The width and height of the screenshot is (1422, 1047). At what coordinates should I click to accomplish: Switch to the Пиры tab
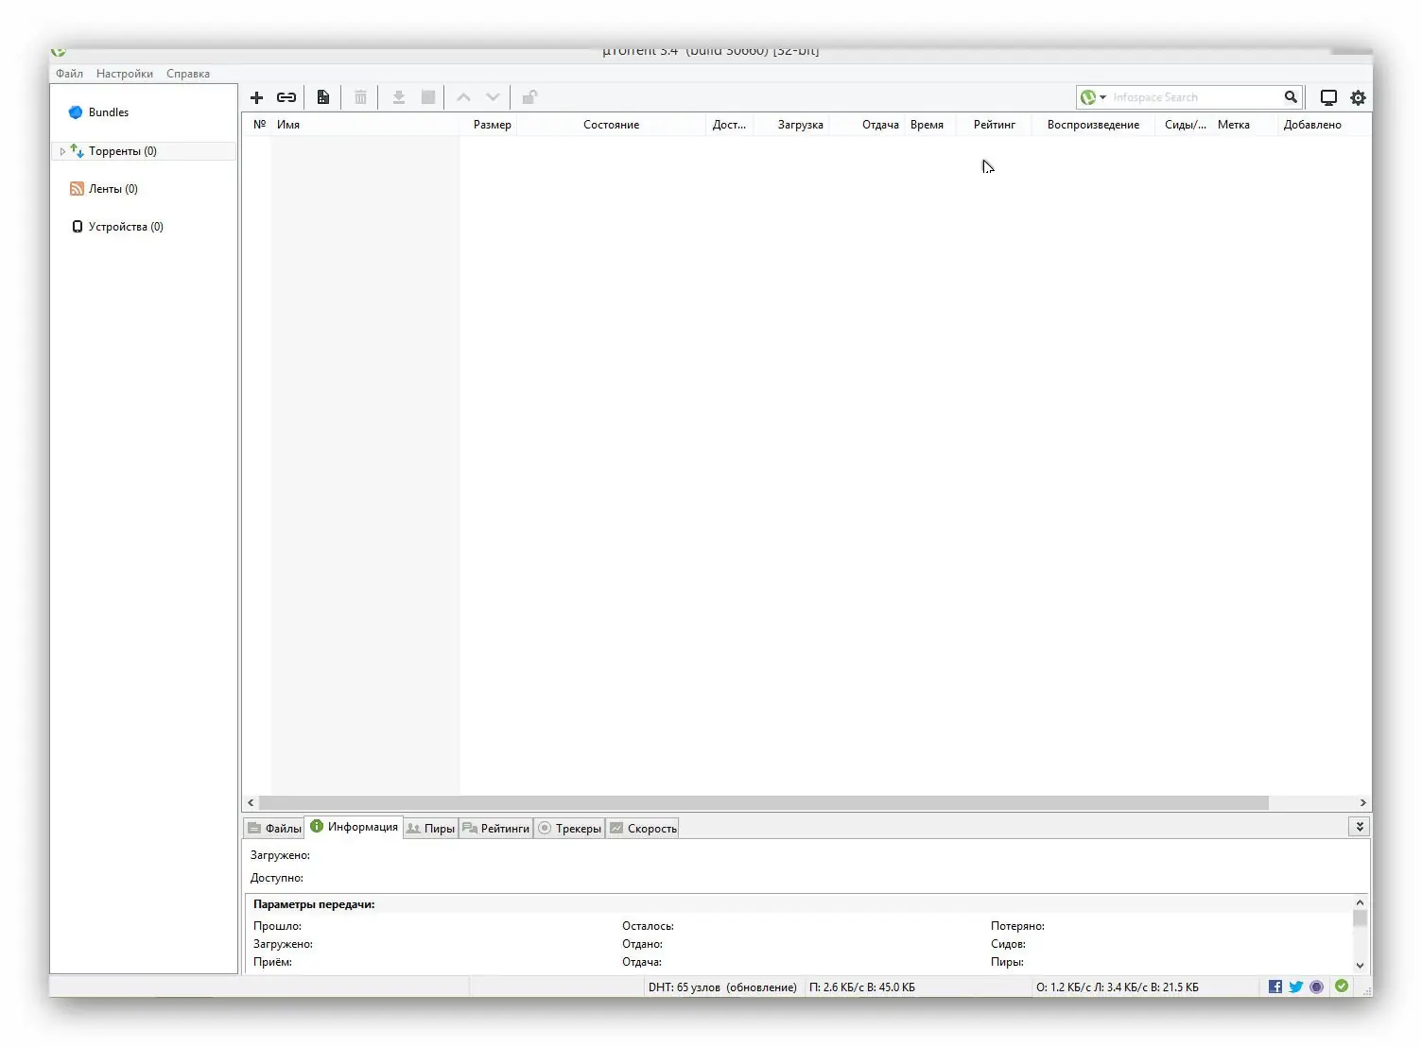click(x=430, y=829)
